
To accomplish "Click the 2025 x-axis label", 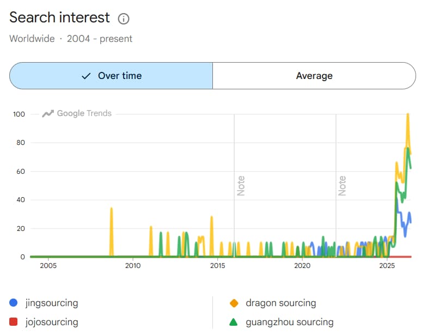I will [387, 266].
